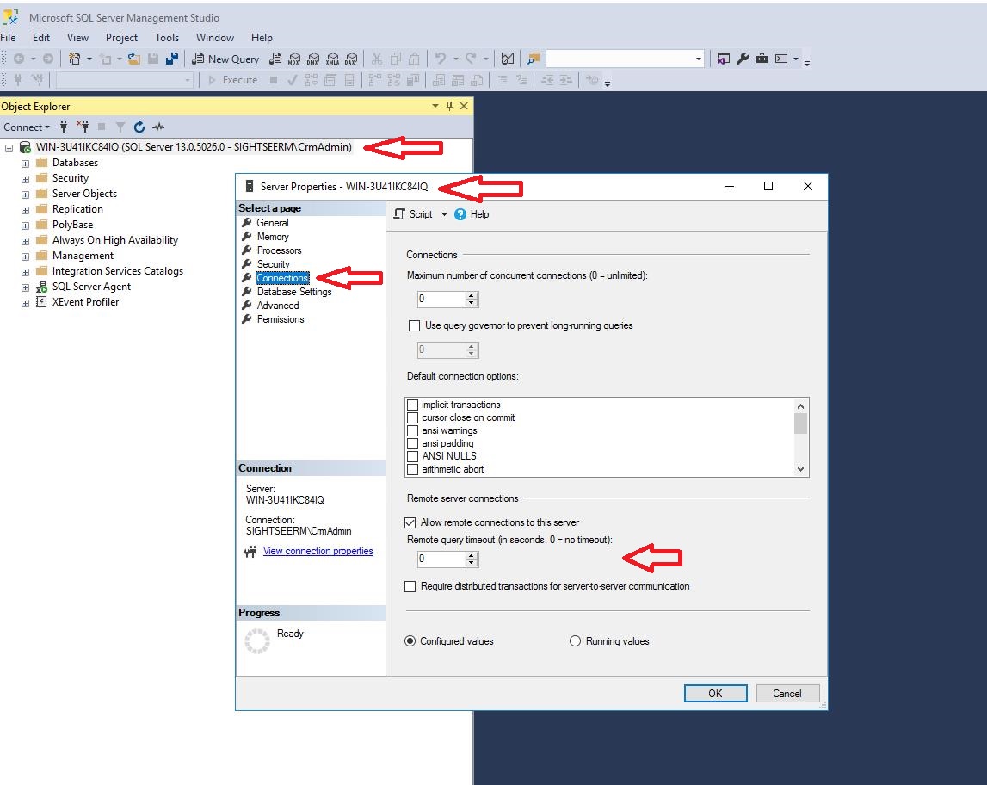Select the Memory page

pyautogui.click(x=273, y=237)
